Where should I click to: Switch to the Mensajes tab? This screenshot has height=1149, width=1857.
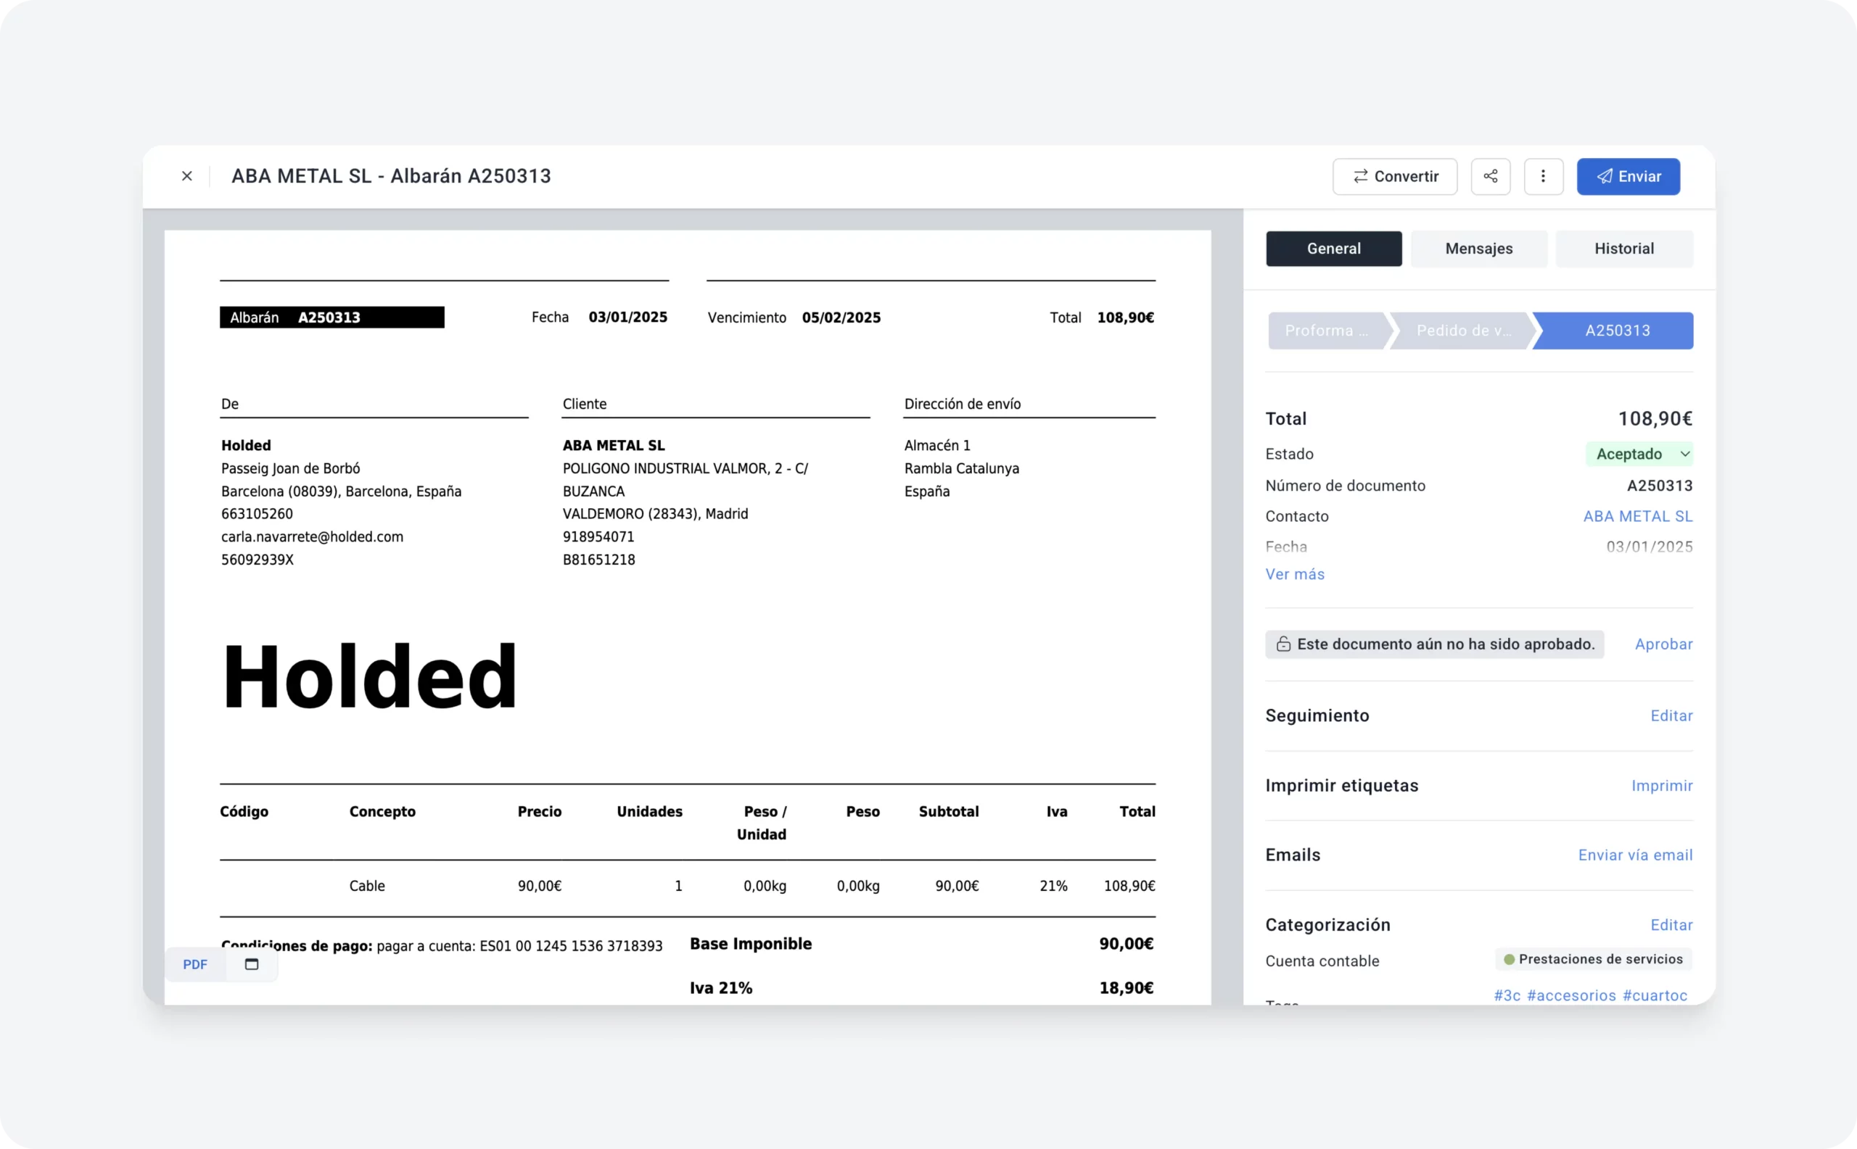click(1478, 249)
